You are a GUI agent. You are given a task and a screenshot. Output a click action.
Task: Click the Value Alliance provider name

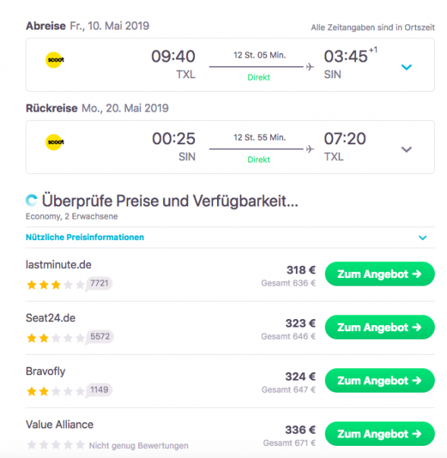pos(59,425)
